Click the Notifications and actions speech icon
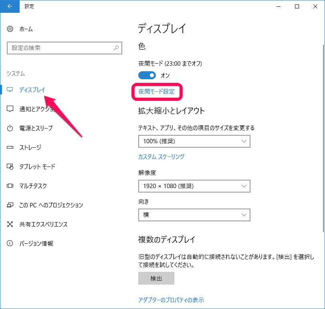 [10, 109]
